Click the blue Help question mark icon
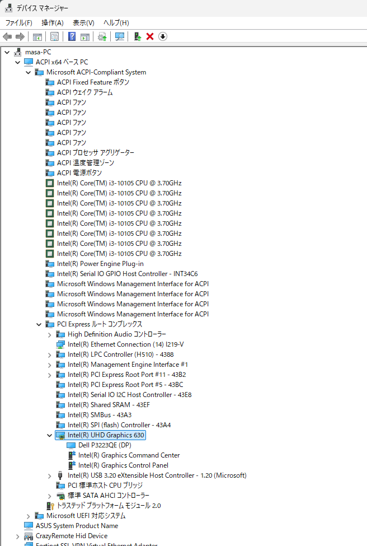This screenshot has height=546, width=367. point(72,36)
